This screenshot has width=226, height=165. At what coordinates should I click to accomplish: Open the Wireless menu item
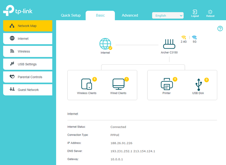click(x=28, y=52)
